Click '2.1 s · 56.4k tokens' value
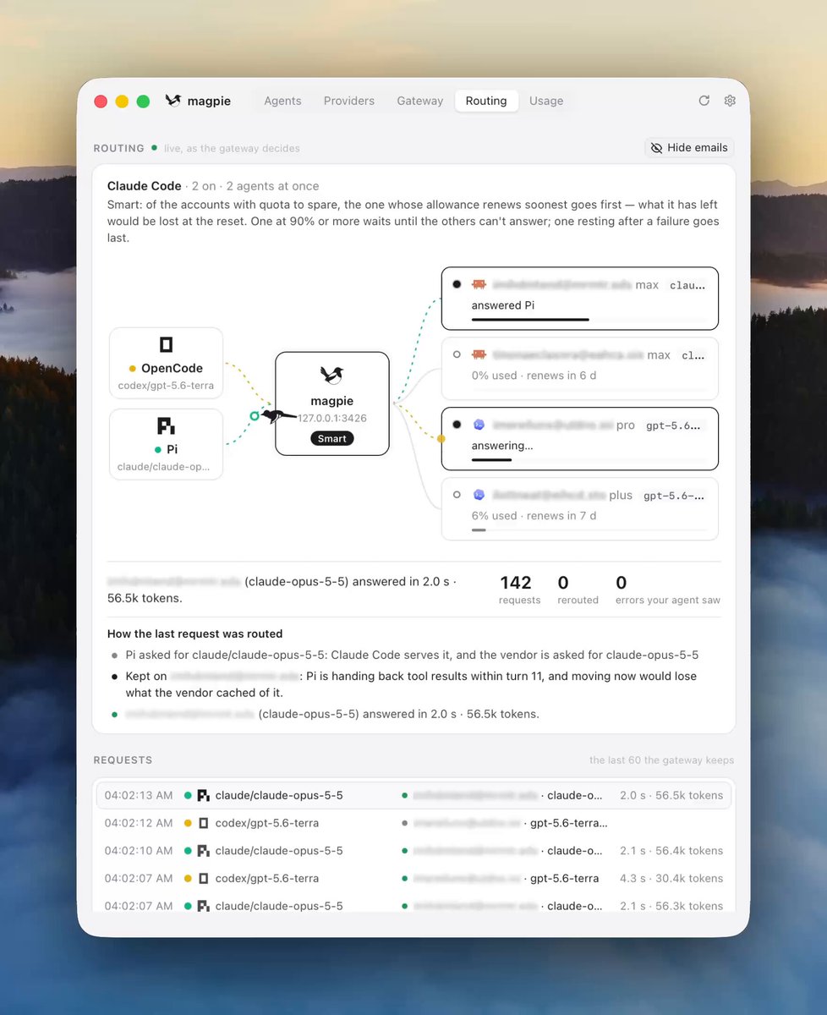Viewport: 827px width, 1015px height. coord(671,851)
